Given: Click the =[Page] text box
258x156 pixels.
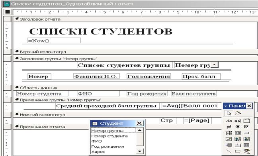Looking at the screenshot, I should [x=197, y=120].
